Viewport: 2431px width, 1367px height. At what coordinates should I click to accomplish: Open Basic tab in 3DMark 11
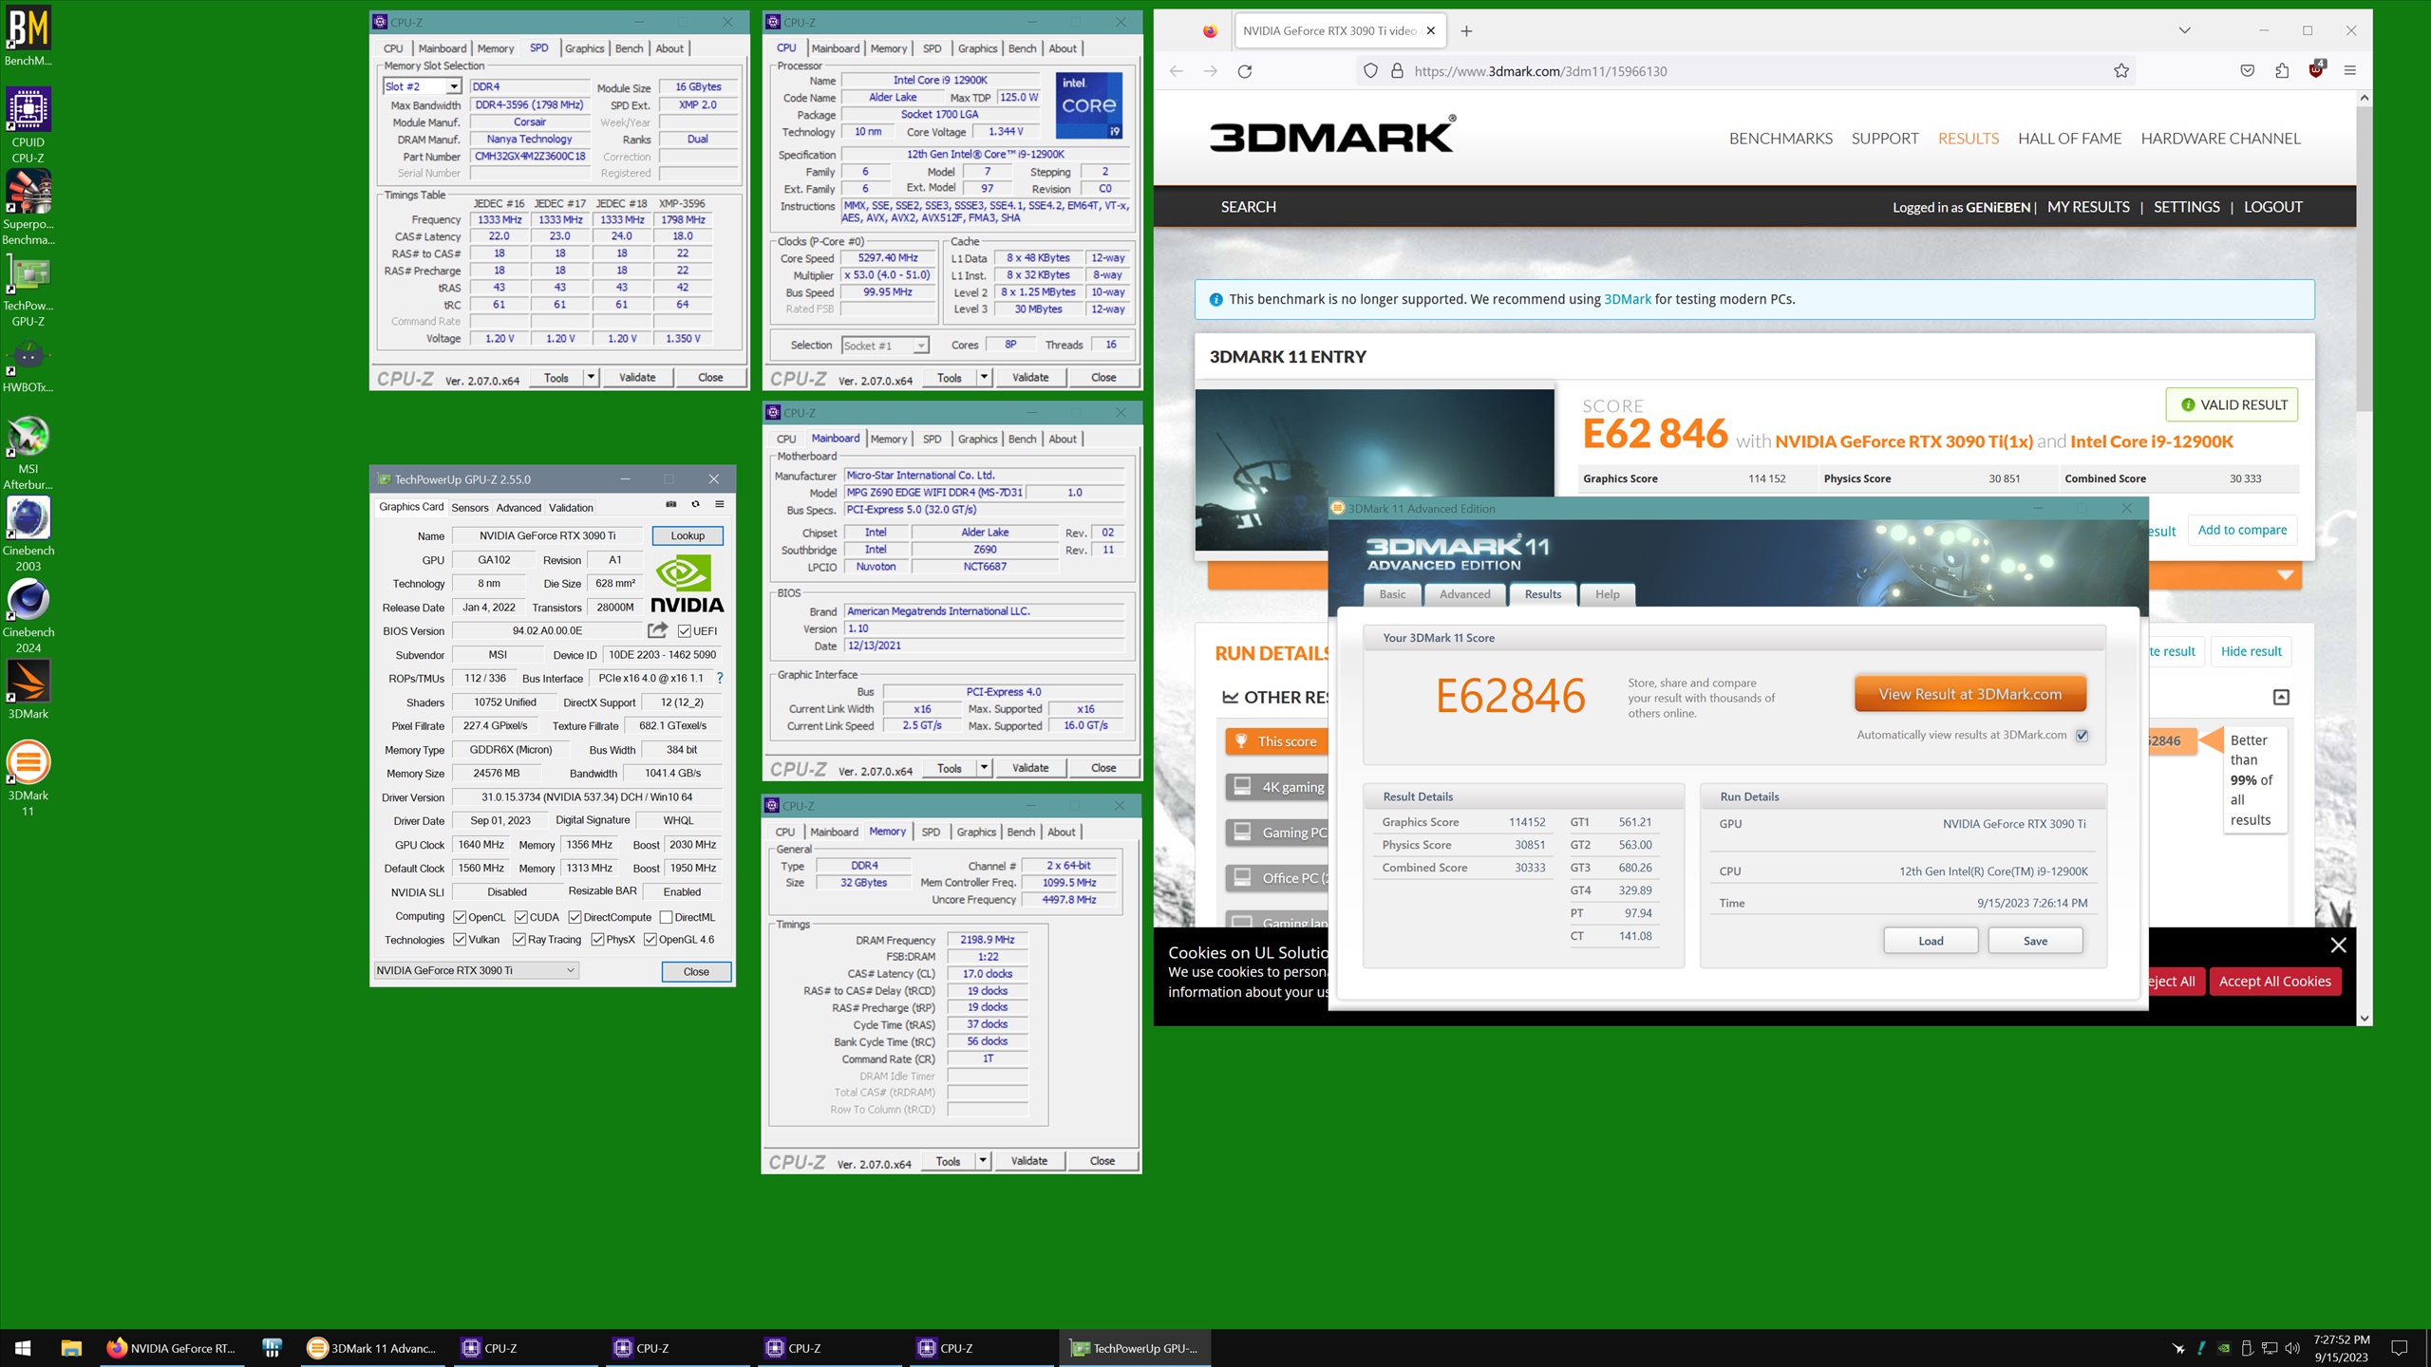click(x=1392, y=594)
